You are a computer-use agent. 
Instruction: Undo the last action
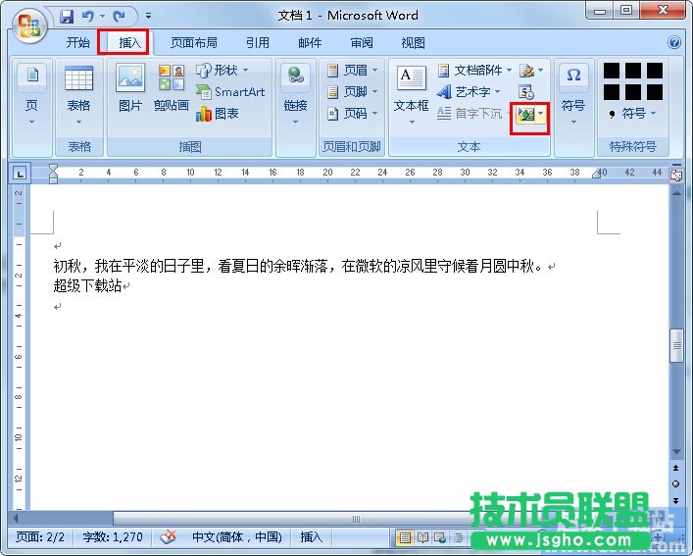pos(88,17)
